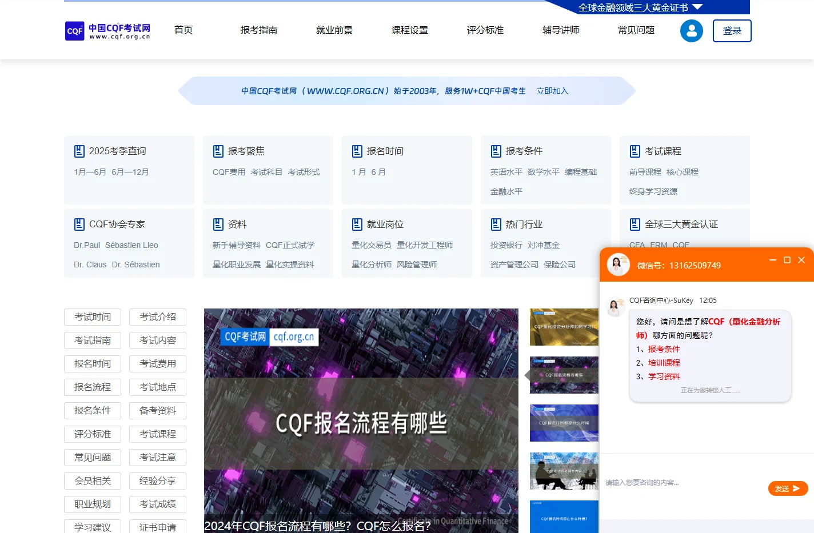Select the CQF报名流程有哪些 small thumbnail

click(564, 375)
